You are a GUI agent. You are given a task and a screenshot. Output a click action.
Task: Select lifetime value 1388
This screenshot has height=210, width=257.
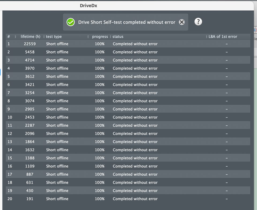(30, 158)
